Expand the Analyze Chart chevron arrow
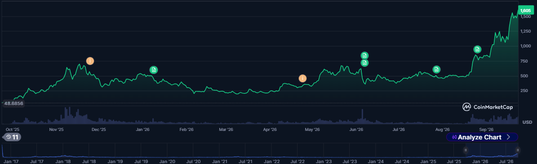The image size is (537, 164). (508, 137)
